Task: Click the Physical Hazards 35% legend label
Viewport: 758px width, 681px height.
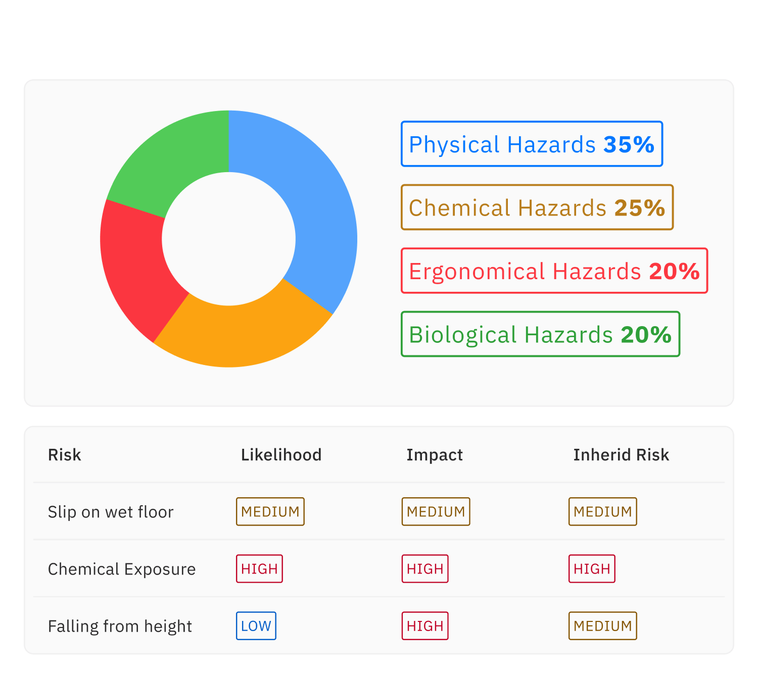Action: pos(532,144)
